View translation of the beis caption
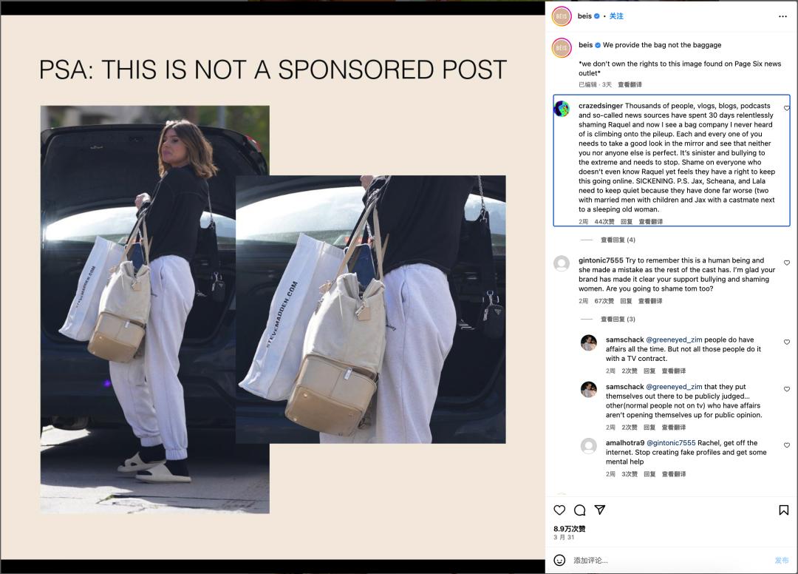This screenshot has height=574, width=798. pos(630,84)
